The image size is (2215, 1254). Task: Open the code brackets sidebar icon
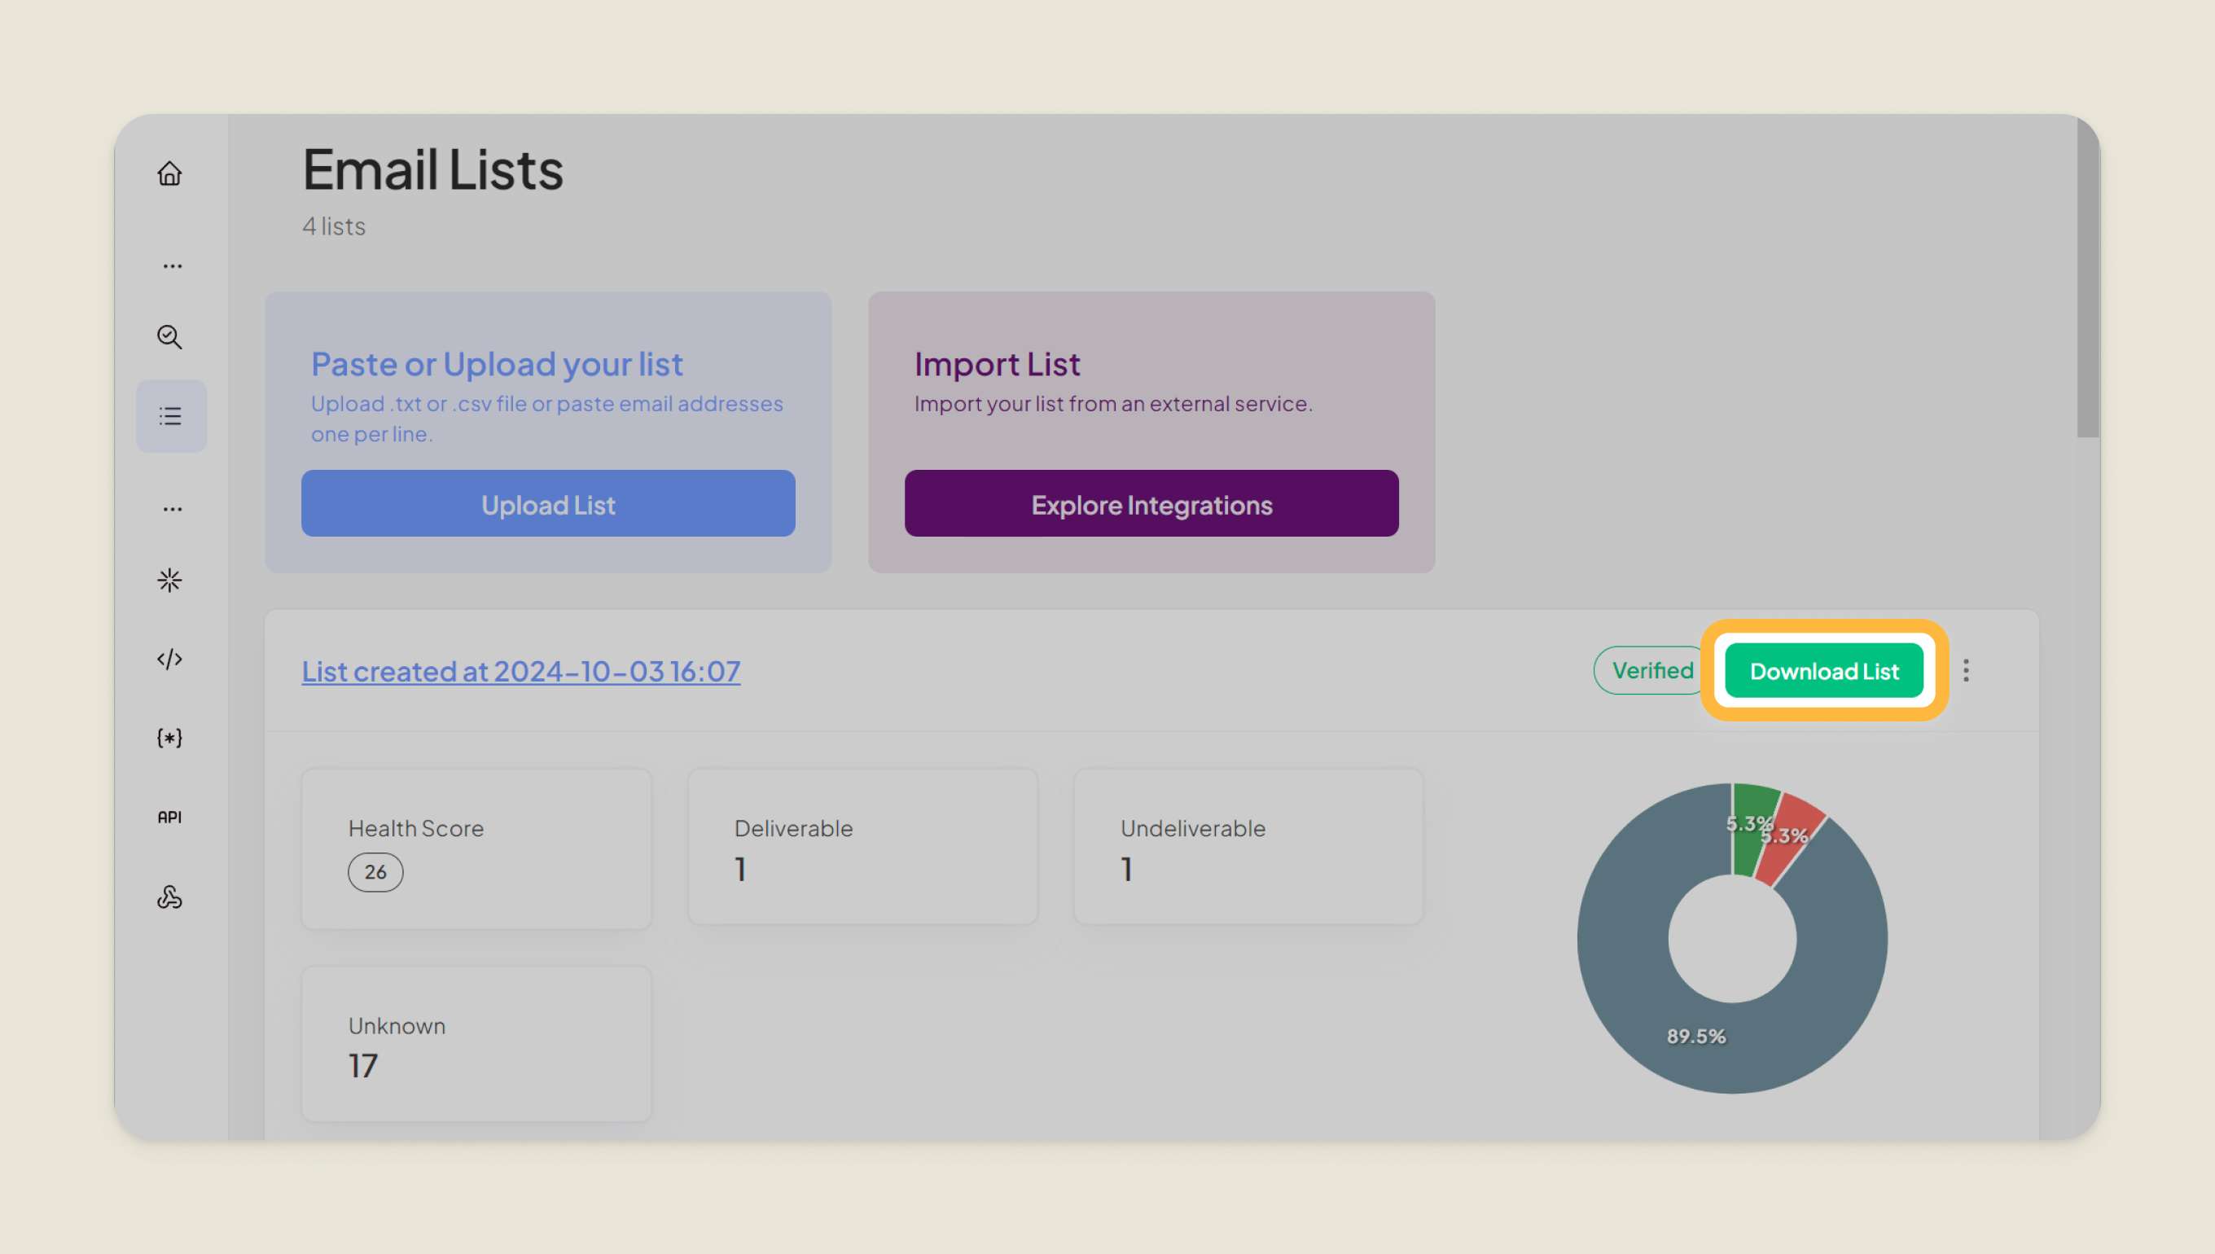coord(169,659)
